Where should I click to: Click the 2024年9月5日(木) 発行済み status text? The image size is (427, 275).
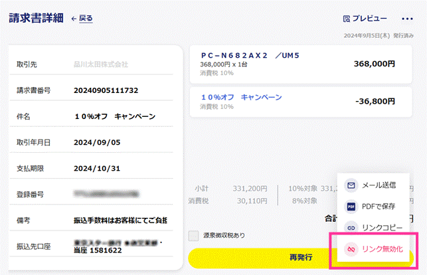[x=379, y=36]
